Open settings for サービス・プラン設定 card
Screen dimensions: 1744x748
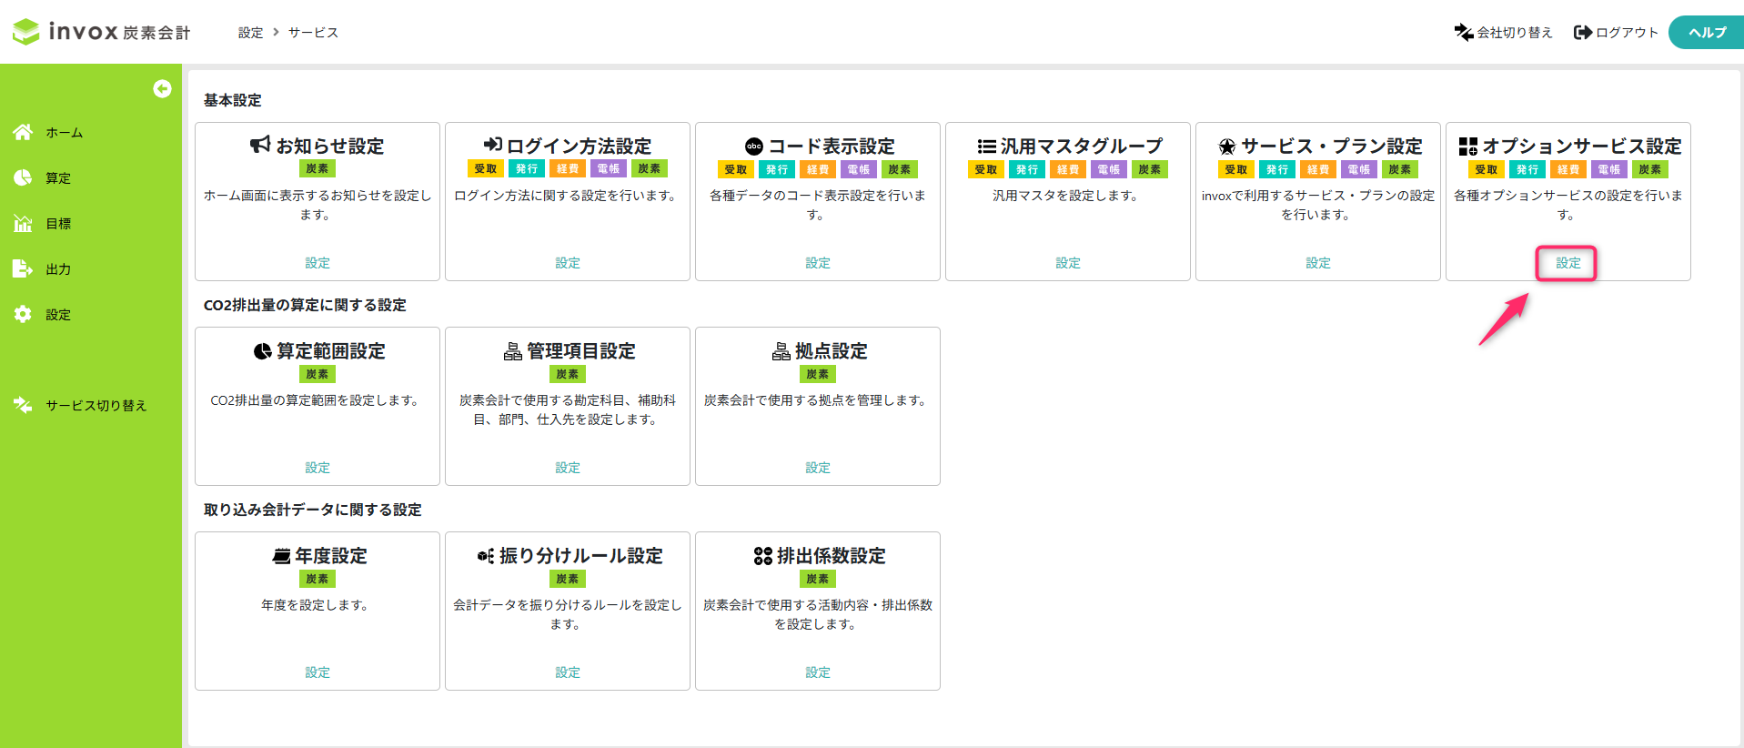pyautogui.click(x=1318, y=263)
